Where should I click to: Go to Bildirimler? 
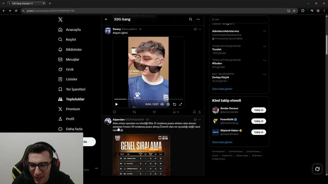[x=70, y=50]
